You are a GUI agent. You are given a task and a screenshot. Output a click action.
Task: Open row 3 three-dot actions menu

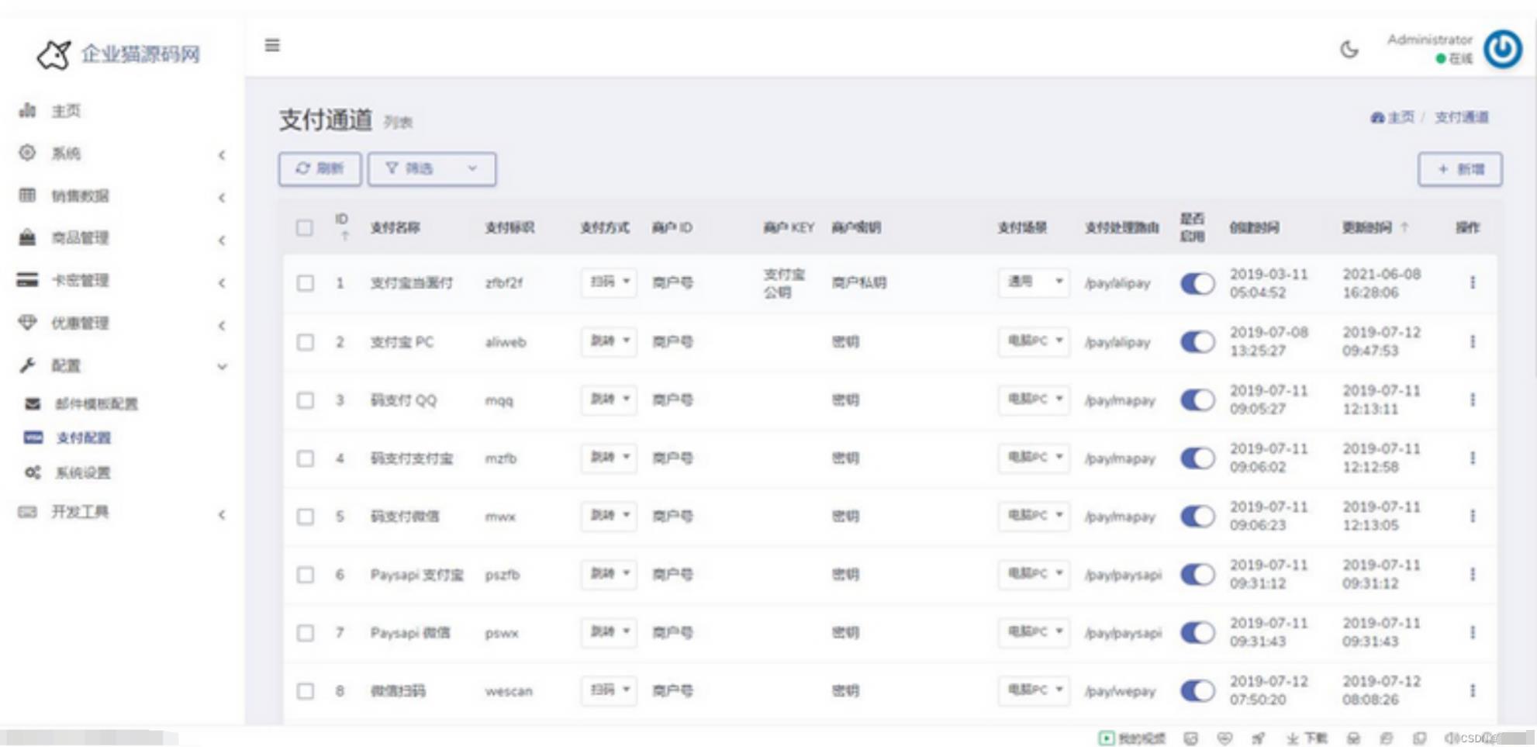point(1473,399)
